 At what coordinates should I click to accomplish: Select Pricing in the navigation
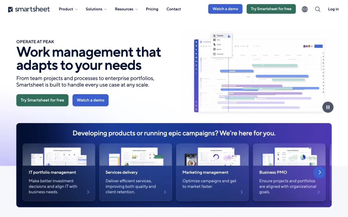(152, 9)
